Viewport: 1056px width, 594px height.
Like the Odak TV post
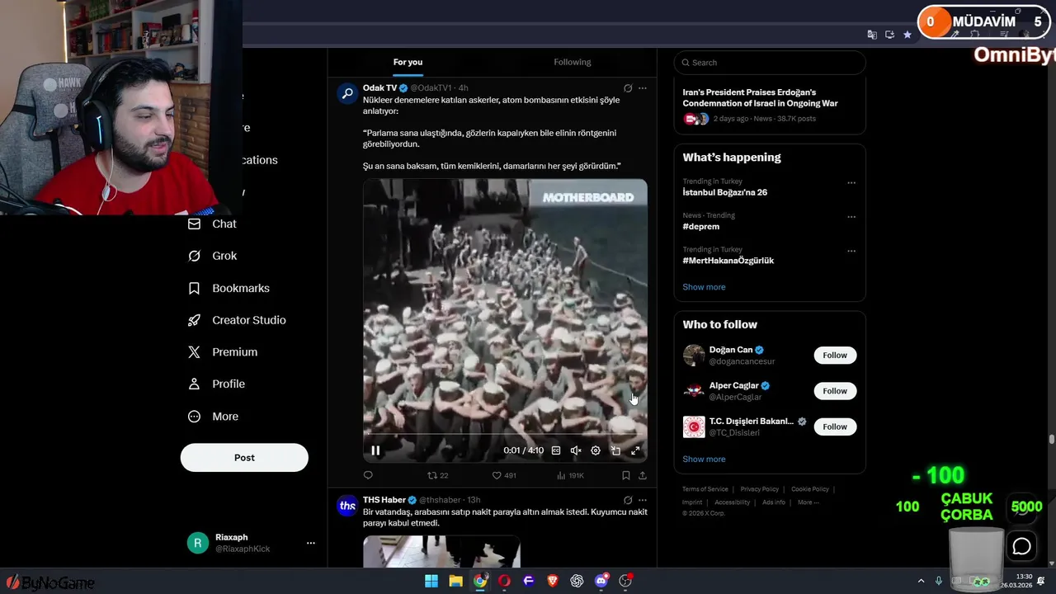[x=504, y=475]
